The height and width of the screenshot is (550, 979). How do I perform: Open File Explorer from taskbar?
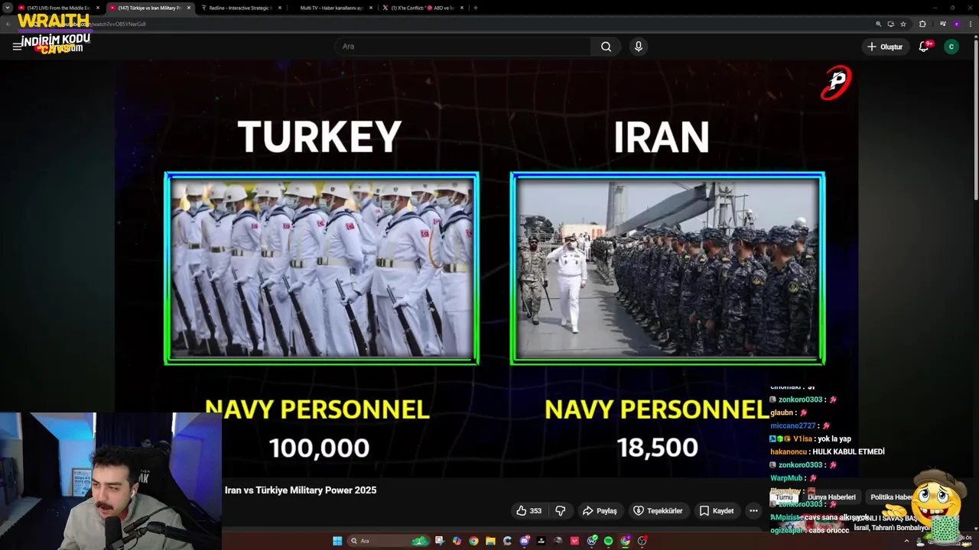[491, 541]
